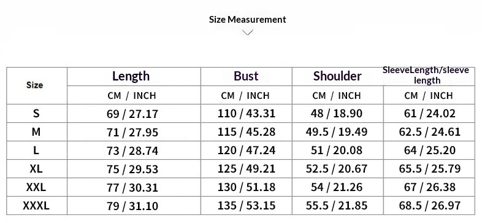Select the XXL size row label
482x223 pixels.
(x=36, y=187)
